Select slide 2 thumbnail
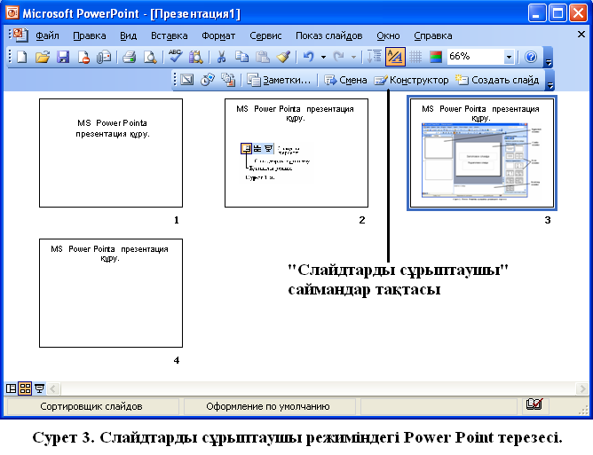The height and width of the screenshot is (455, 593). click(x=296, y=153)
